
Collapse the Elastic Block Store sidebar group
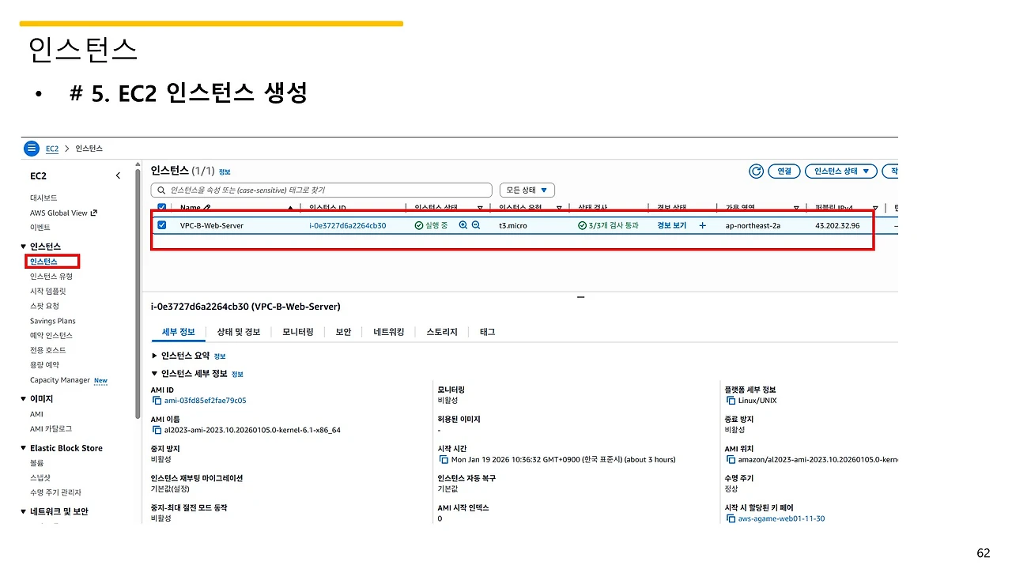pyautogui.click(x=23, y=448)
